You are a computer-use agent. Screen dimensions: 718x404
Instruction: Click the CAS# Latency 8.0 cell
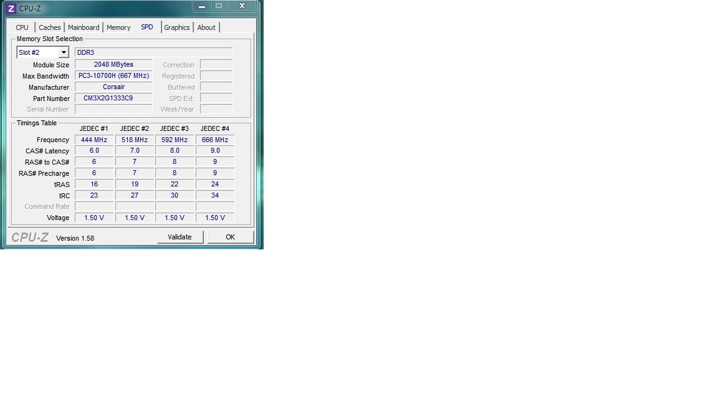pos(175,151)
